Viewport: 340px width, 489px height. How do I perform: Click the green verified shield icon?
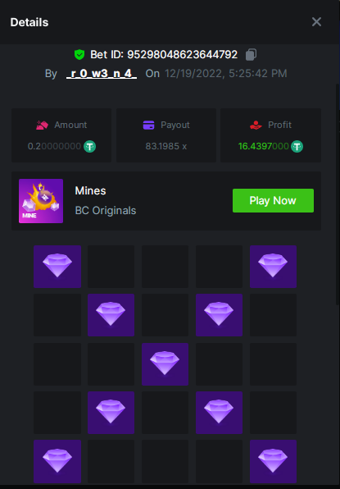point(79,55)
